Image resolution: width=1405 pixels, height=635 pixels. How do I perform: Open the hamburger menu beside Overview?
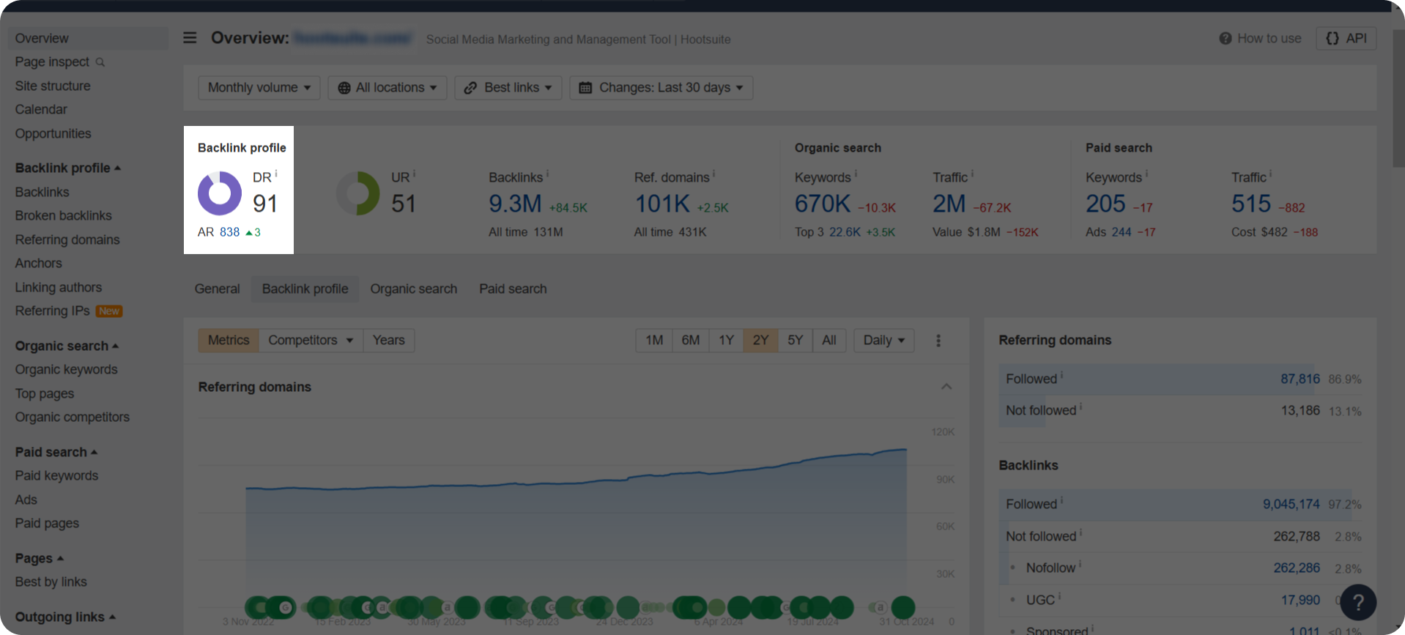[190, 37]
